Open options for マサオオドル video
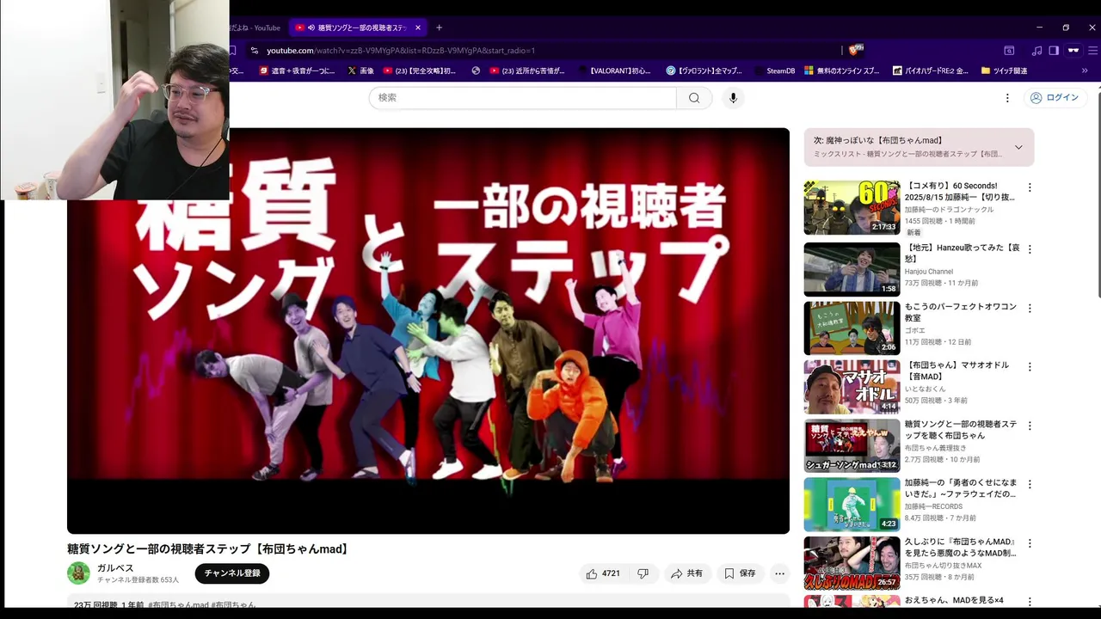 [x=1030, y=367]
